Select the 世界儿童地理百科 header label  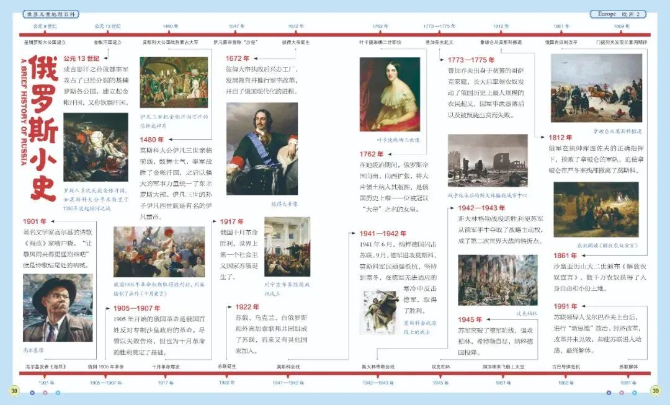(51, 14)
